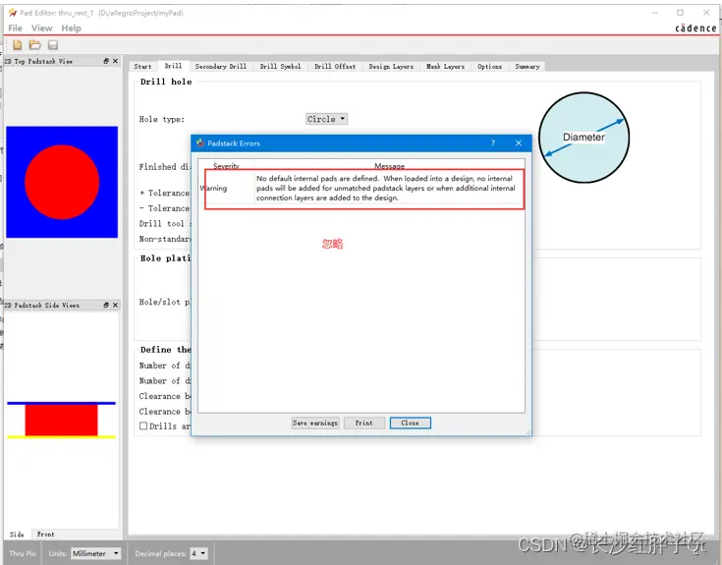Open the Decimal places dropdown
The image size is (722, 565).
click(198, 553)
